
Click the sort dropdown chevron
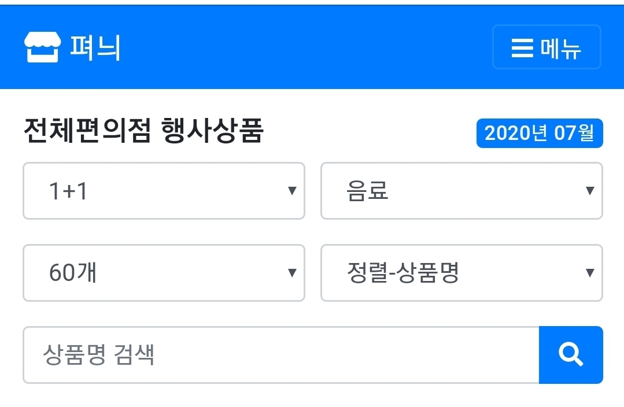pyautogui.click(x=590, y=273)
